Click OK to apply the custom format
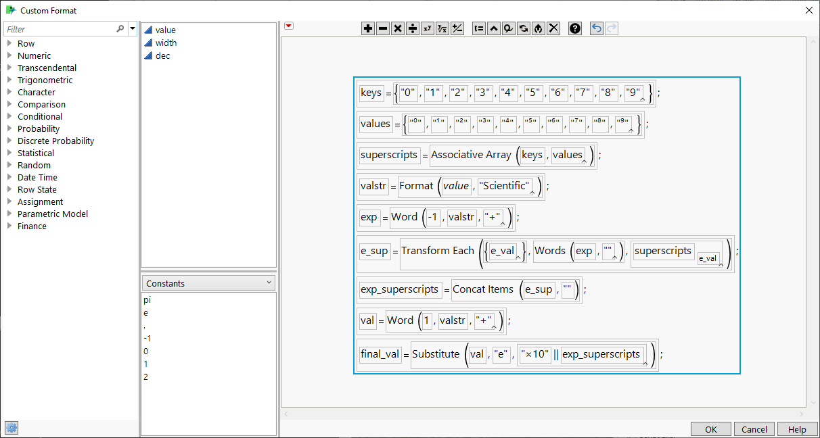 (x=710, y=429)
